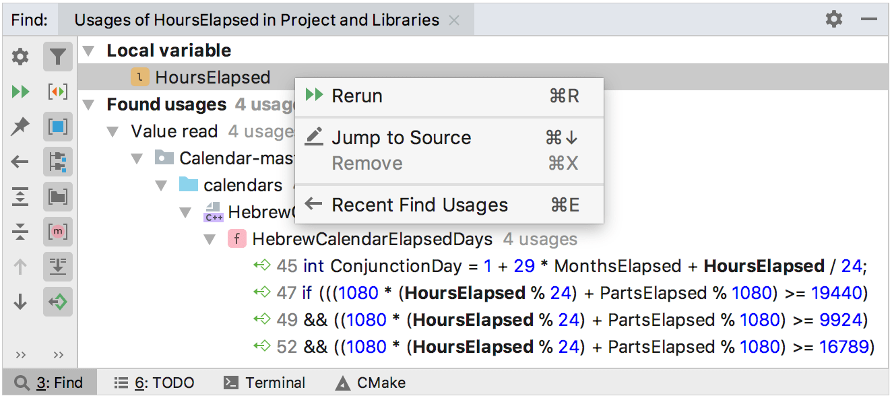Rerun the usage search from the left toolbar
892x396 pixels.
tap(20, 92)
